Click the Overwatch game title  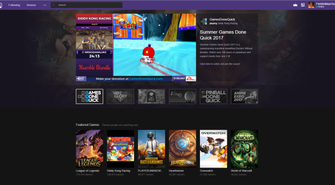pos(206,171)
